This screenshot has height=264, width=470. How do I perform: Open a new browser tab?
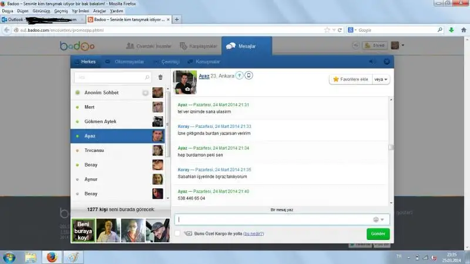177,19
